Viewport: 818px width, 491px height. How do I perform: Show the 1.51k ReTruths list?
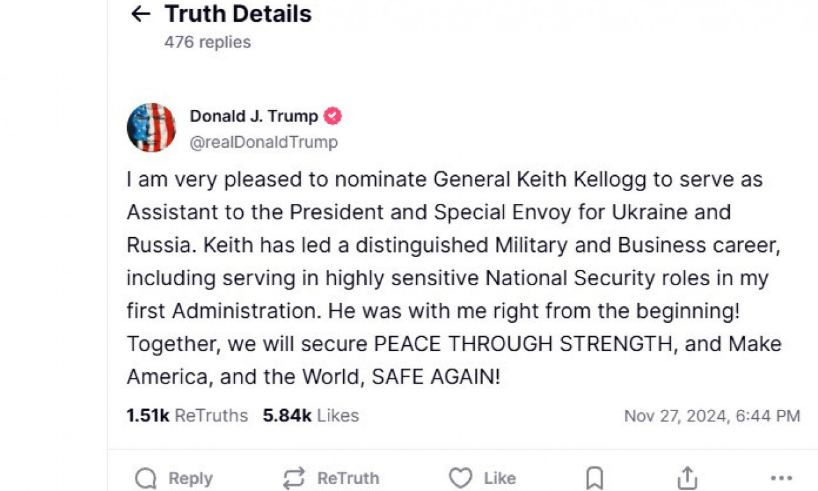pos(187,416)
